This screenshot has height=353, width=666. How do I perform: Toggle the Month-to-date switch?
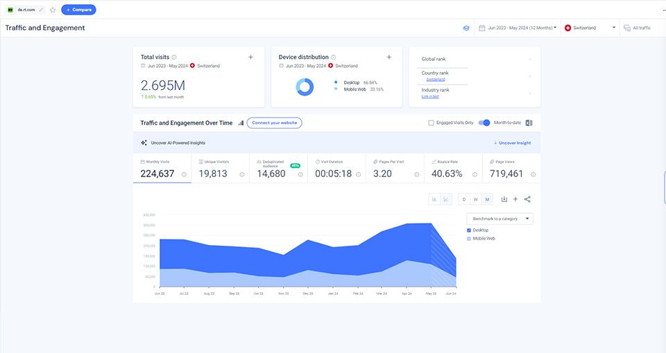point(484,123)
